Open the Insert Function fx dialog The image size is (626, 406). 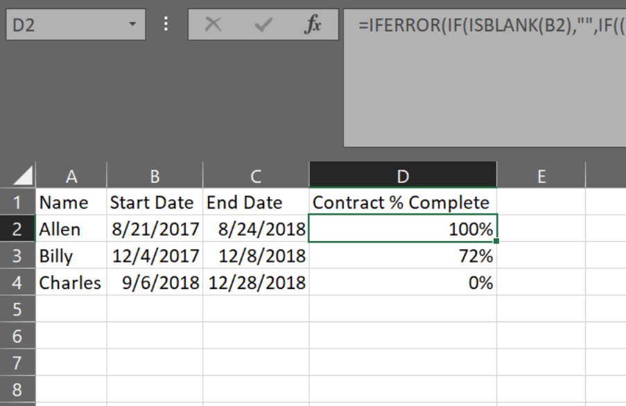coord(313,26)
